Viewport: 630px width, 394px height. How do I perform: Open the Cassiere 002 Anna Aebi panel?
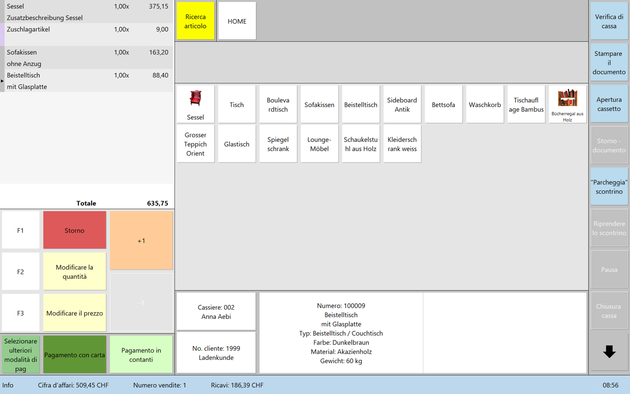tap(216, 312)
